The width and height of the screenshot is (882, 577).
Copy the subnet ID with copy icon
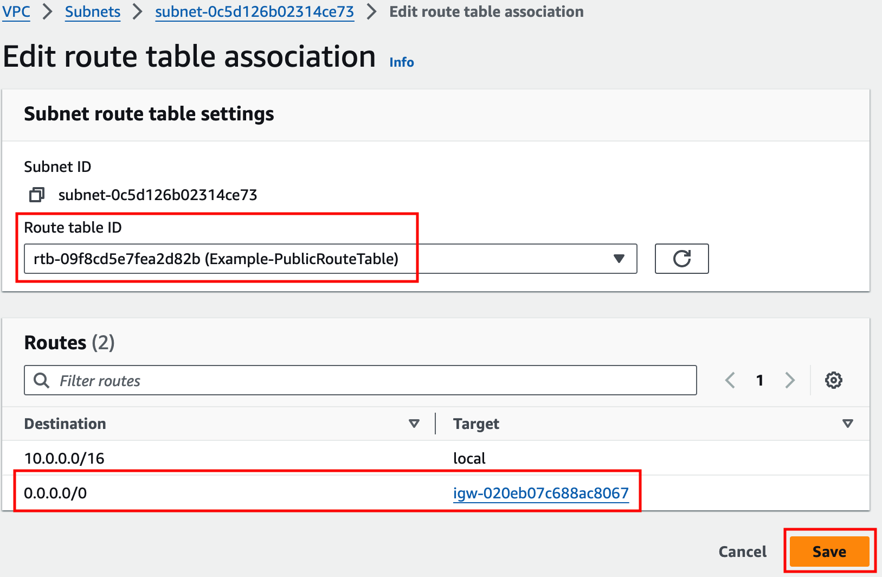coord(37,195)
